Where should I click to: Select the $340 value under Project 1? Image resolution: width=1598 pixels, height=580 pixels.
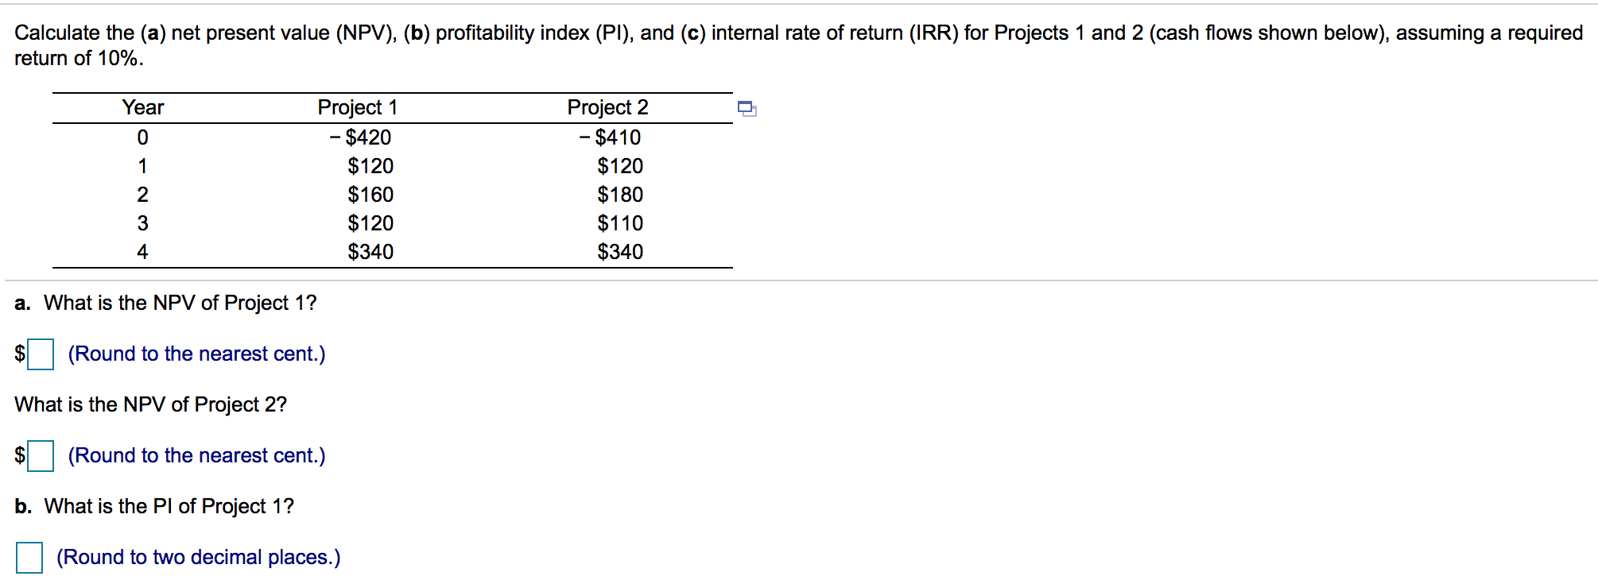[370, 251]
